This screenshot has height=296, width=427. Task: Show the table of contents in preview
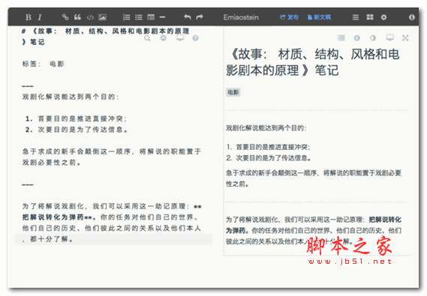coord(341,37)
